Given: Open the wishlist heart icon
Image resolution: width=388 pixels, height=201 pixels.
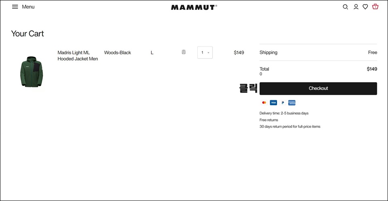Looking at the screenshot, I should pyautogui.click(x=365, y=7).
